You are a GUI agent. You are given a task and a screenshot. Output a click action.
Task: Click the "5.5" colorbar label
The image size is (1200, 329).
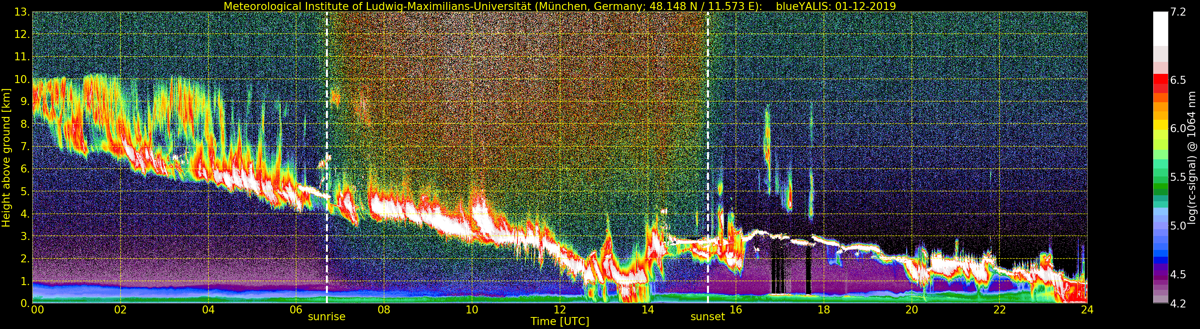click(1178, 177)
